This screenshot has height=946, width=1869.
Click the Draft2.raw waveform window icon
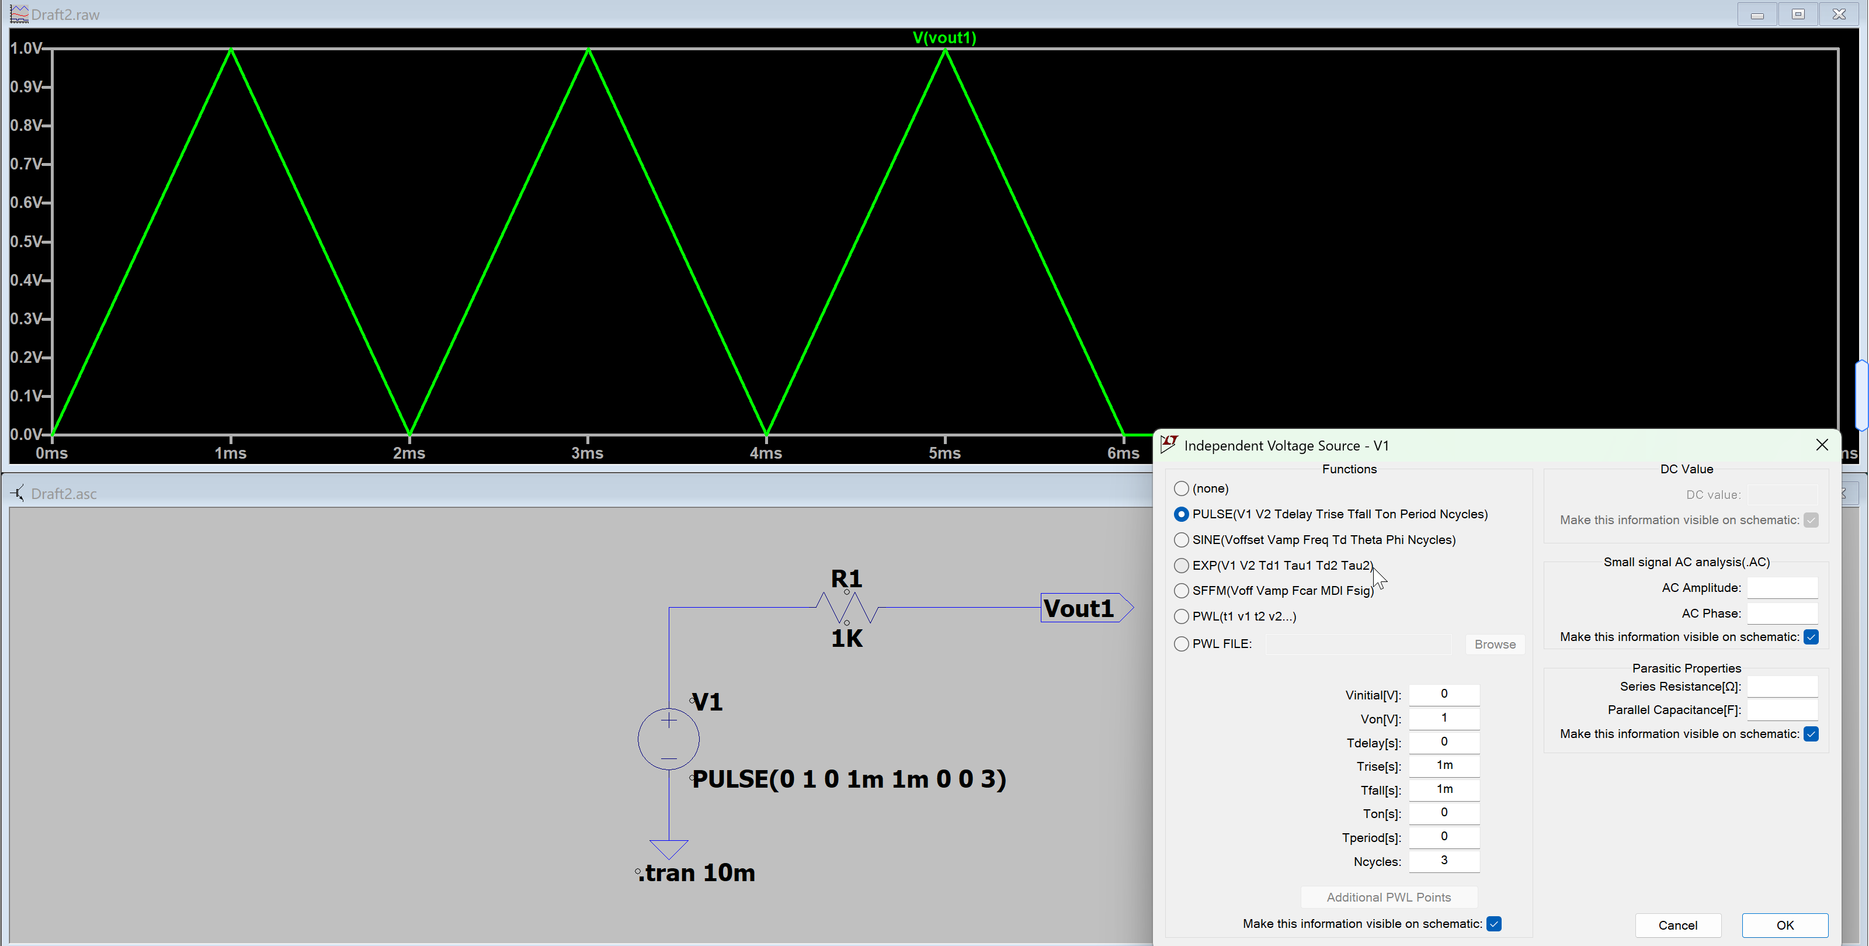point(19,14)
